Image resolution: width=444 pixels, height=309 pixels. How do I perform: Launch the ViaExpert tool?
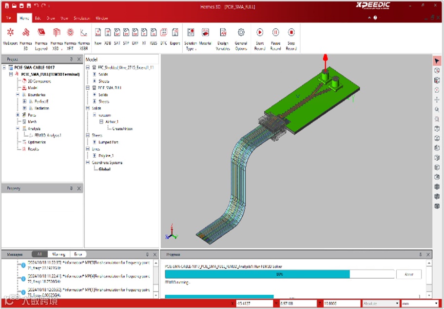10,37
